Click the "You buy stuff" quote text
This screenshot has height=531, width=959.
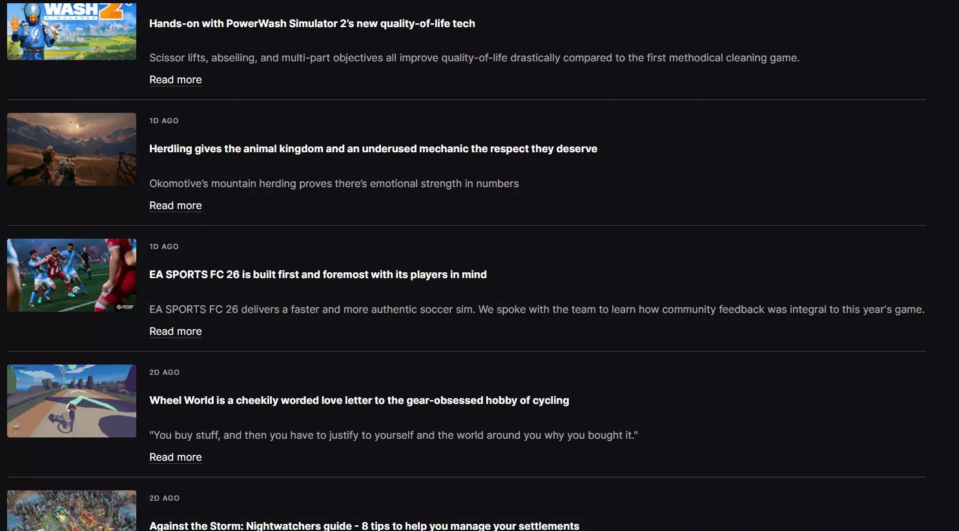pos(393,435)
